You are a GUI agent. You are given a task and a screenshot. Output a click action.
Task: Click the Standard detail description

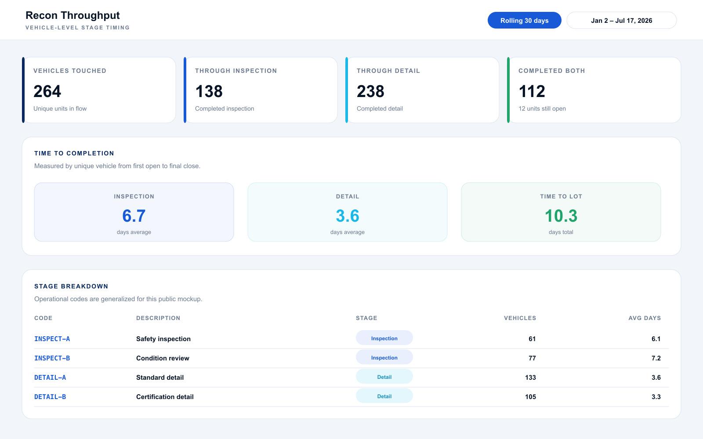160,378
